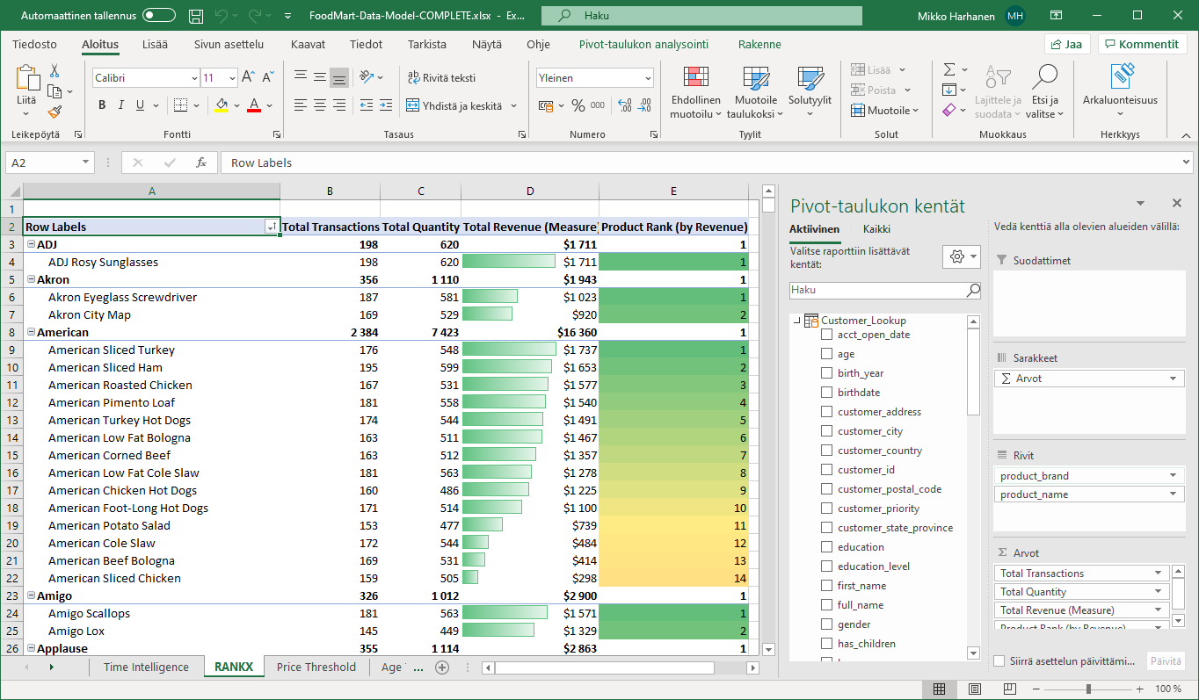Image resolution: width=1199 pixels, height=700 pixels.
Task: Click the center text horizontally icon
Action: tap(320, 105)
